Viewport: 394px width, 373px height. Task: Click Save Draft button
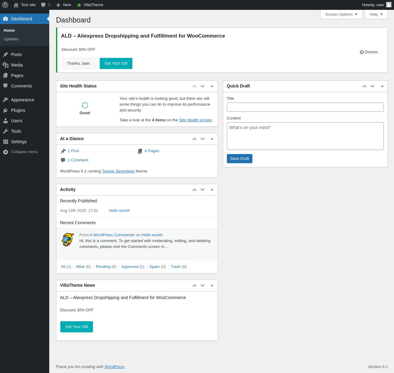[x=239, y=159]
